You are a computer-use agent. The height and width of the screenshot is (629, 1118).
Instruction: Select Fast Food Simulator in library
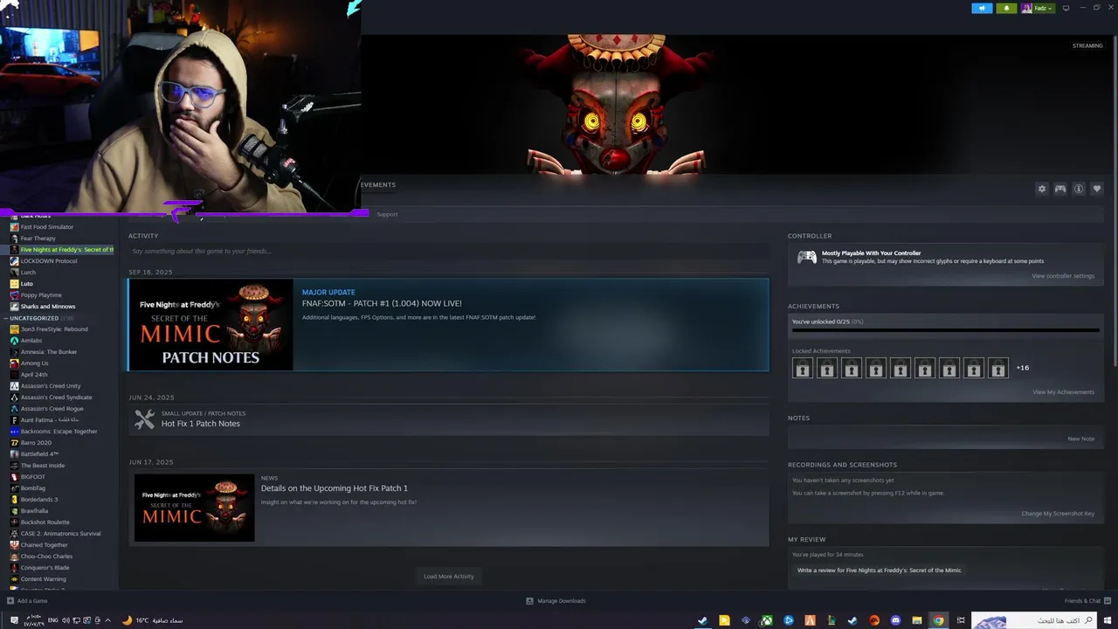47,227
